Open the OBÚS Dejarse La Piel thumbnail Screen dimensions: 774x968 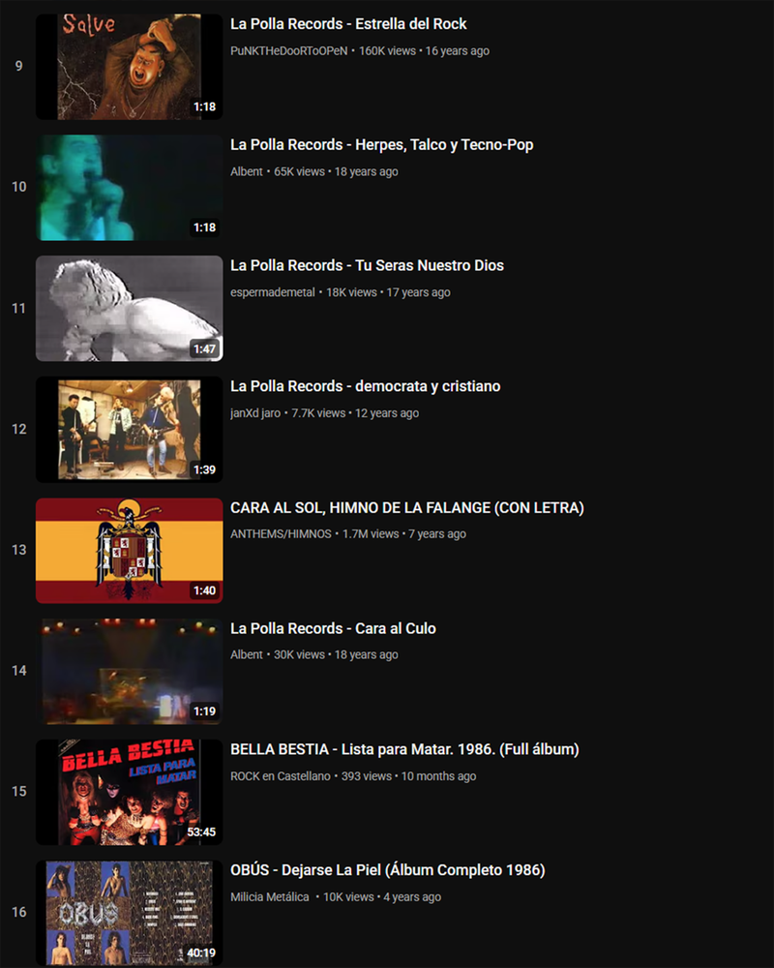pyautogui.click(x=129, y=913)
